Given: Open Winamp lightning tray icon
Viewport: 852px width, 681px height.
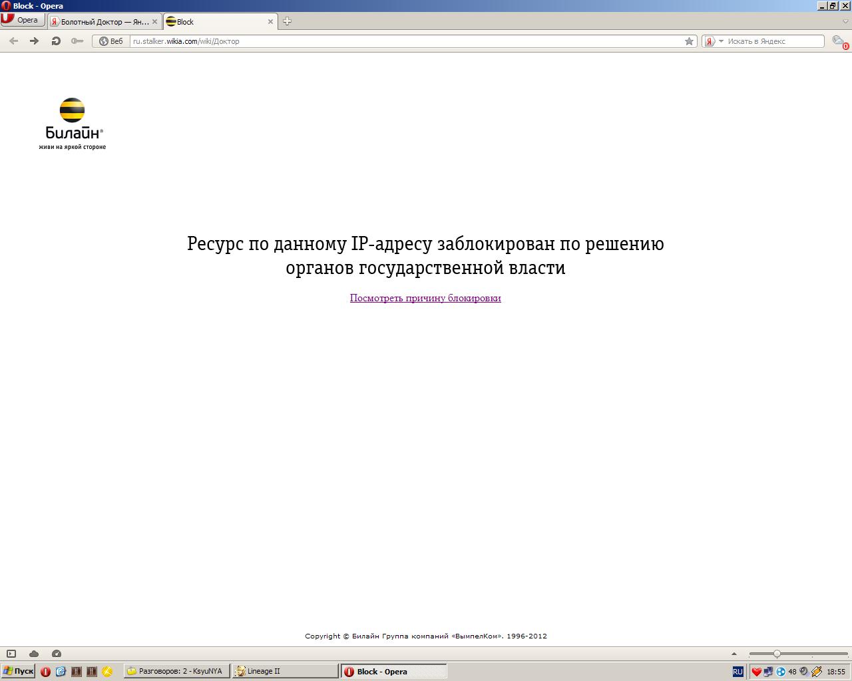Looking at the screenshot, I should point(816,672).
